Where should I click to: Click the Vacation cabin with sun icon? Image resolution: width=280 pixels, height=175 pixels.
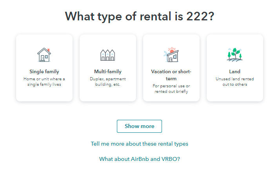pos(171,55)
